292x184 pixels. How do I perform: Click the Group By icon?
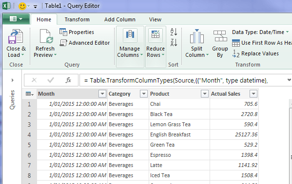tap(220, 36)
